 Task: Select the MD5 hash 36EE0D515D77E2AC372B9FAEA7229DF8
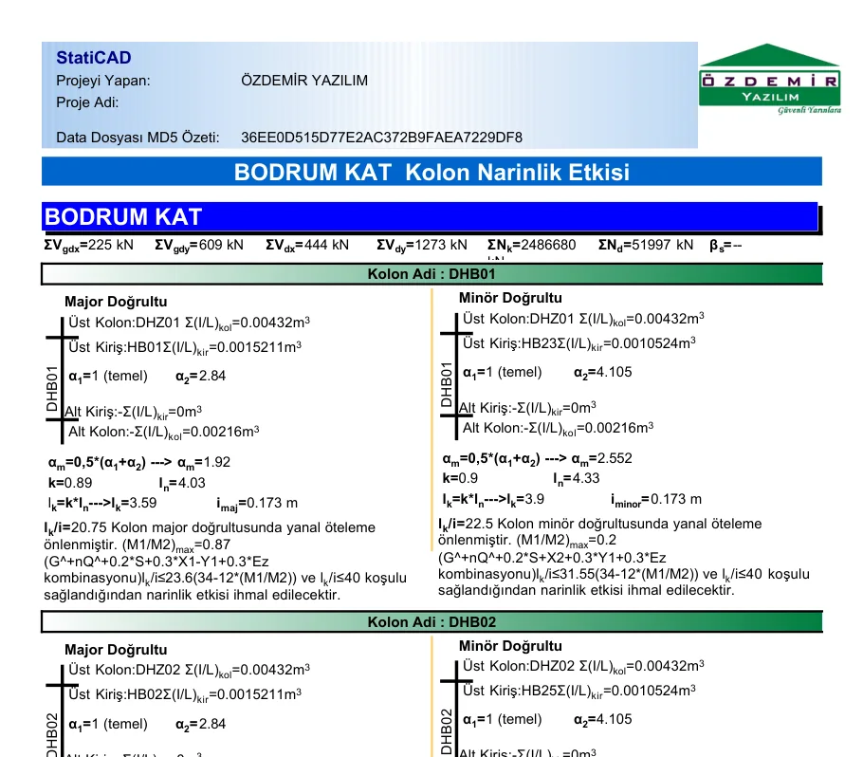pyautogui.click(x=381, y=138)
